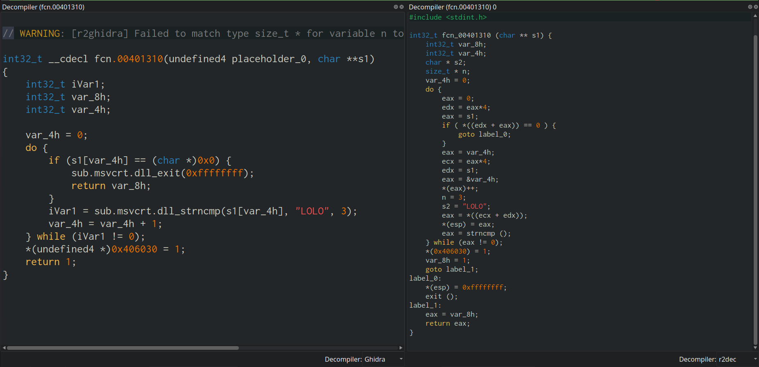
Task: Click '*(0x406030) = 1;' in r2dec panel
Action: (x=458, y=251)
